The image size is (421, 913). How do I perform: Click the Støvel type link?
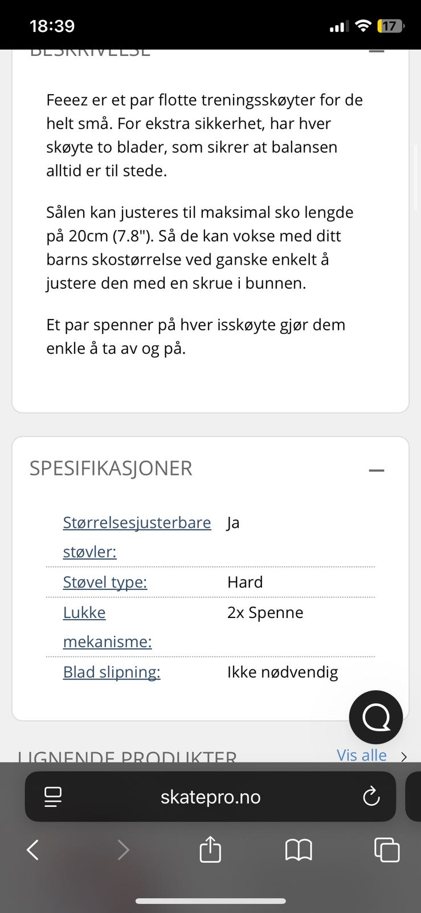tap(105, 582)
